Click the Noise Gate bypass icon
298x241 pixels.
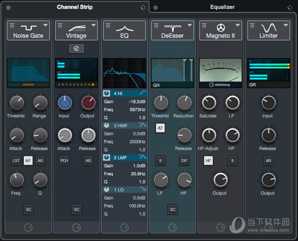12,25
